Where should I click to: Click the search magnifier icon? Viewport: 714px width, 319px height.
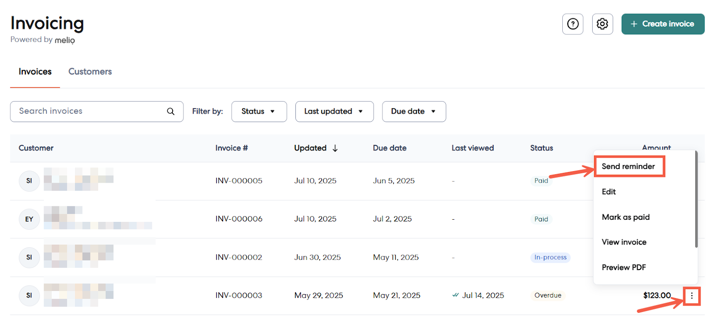(x=170, y=111)
